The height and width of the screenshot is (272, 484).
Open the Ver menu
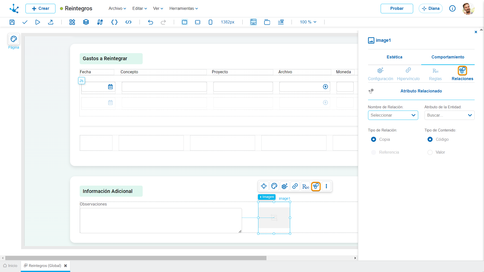(158, 9)
